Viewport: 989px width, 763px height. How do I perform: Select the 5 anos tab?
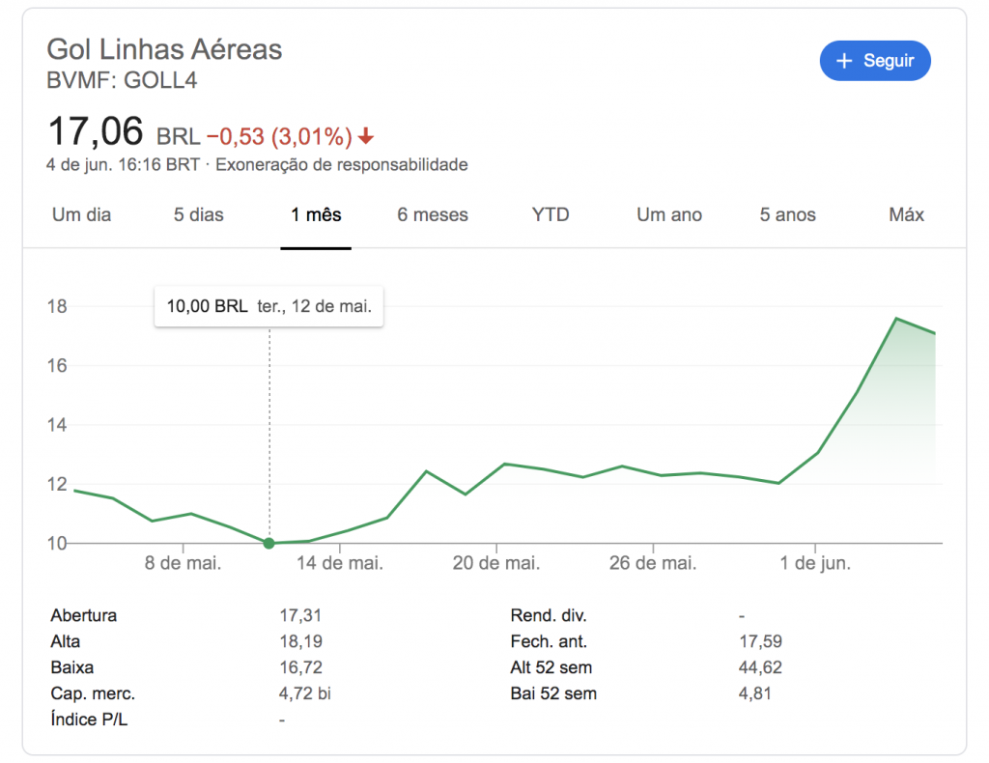(788, 215)
